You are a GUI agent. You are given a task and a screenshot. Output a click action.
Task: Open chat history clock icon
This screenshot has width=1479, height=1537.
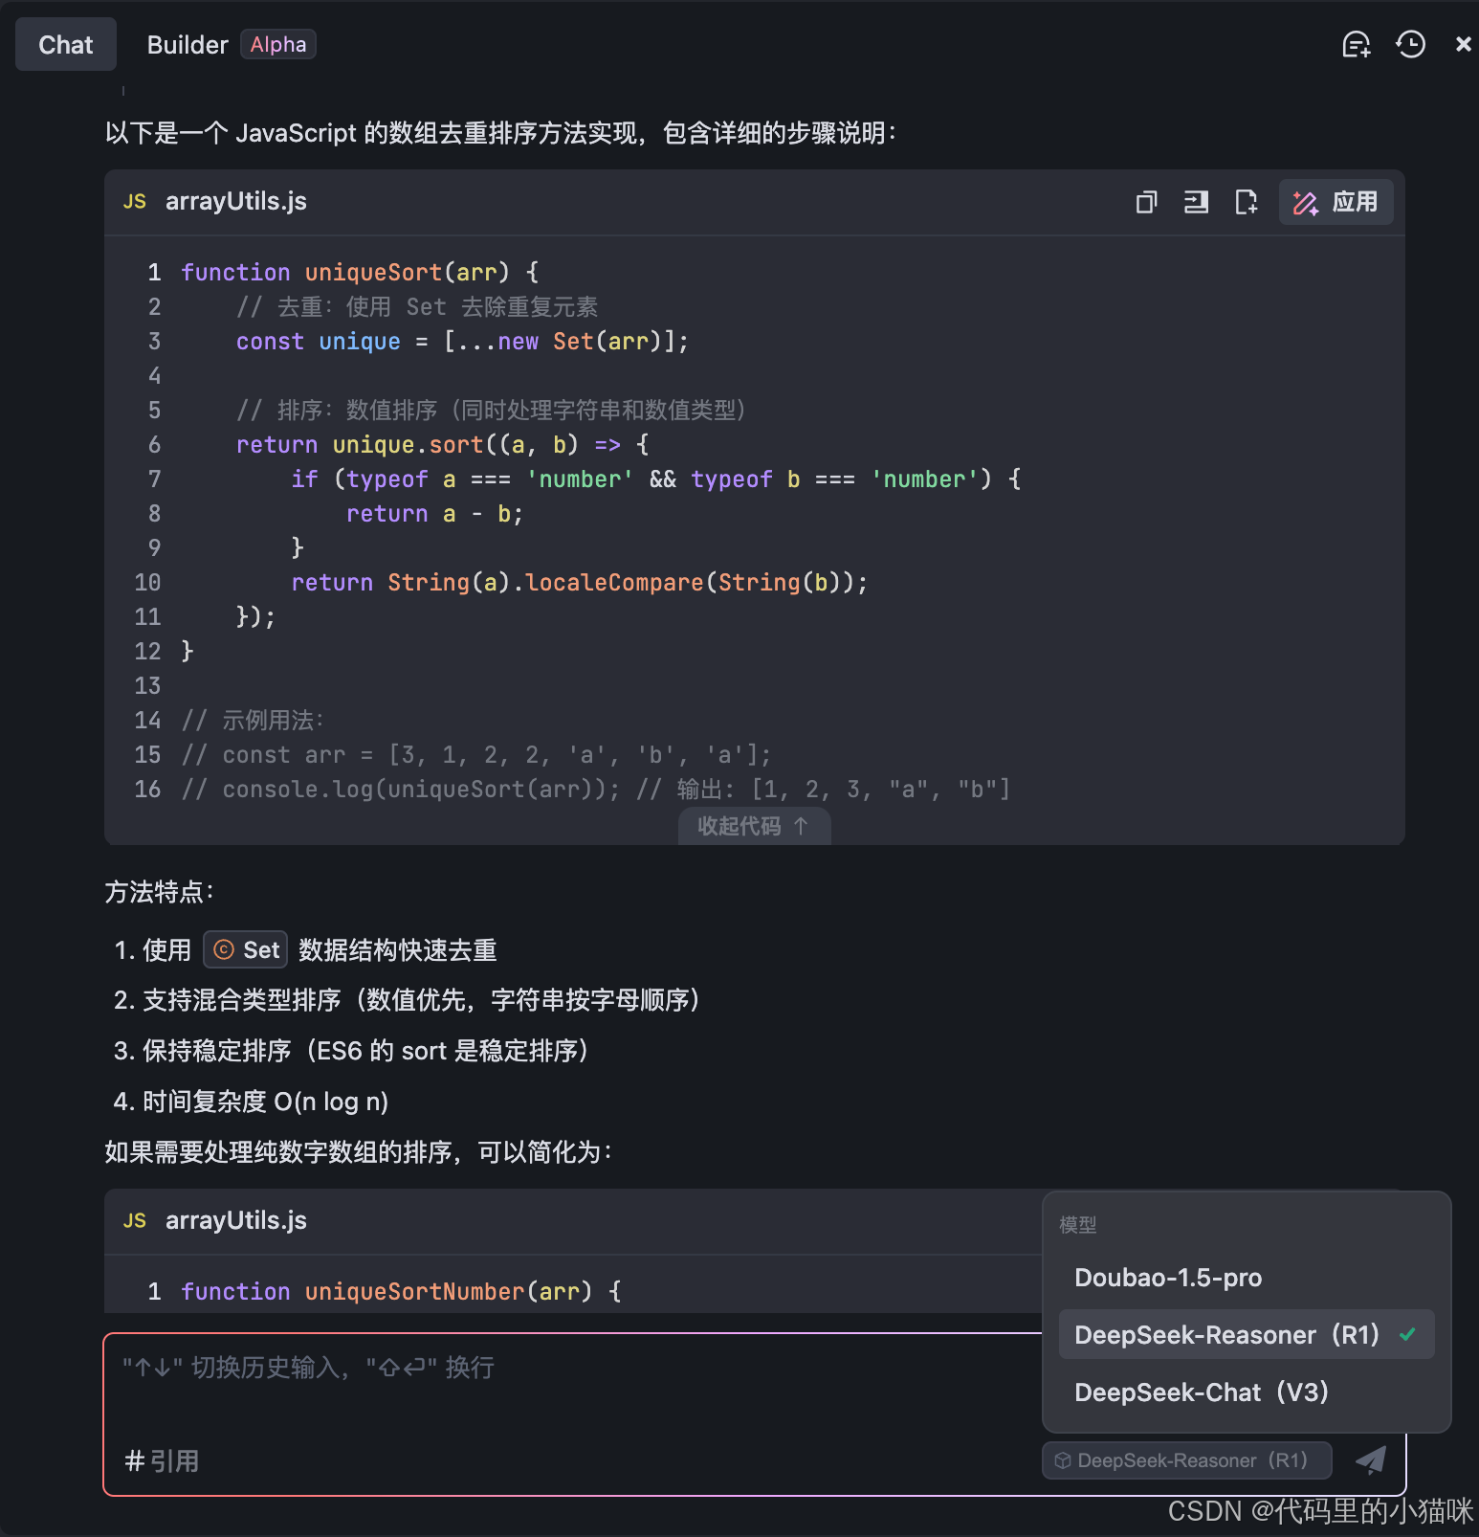tap(1410, 44)
